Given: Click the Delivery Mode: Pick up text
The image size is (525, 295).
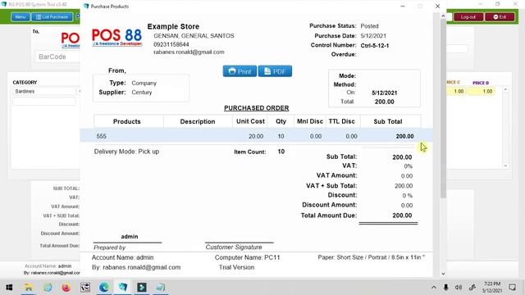Looking at the screenshot, I should 126,152.
